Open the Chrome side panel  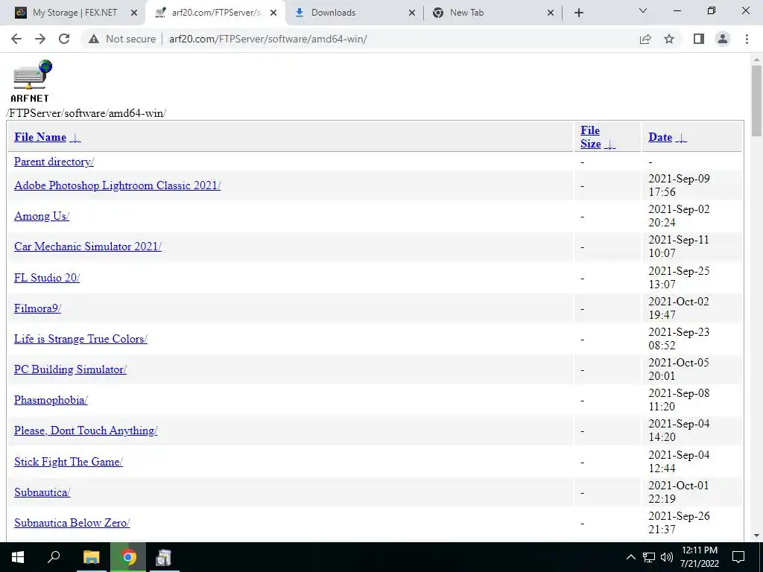tap(699, 39)
